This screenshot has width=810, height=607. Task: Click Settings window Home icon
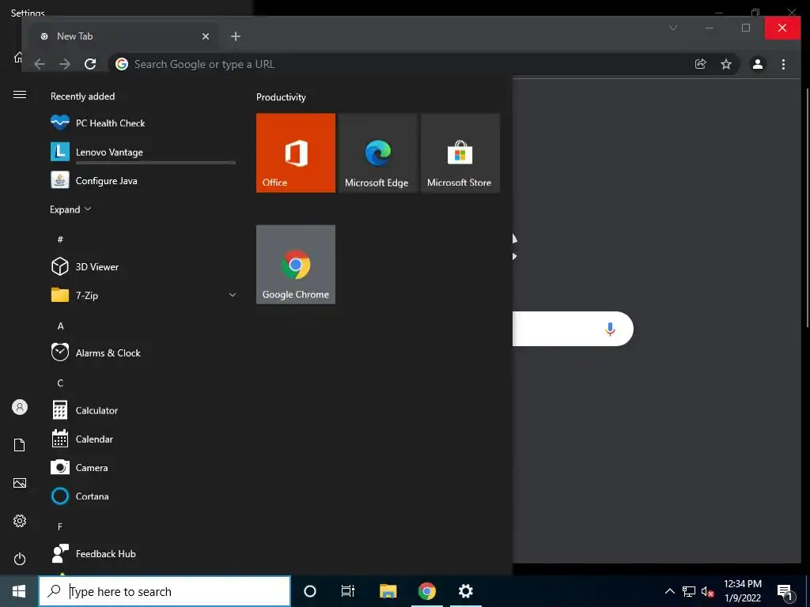click(x=17, y=57)
